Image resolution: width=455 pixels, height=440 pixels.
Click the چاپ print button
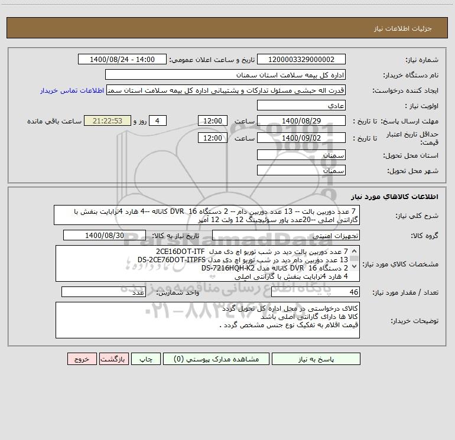pos(146,359)
